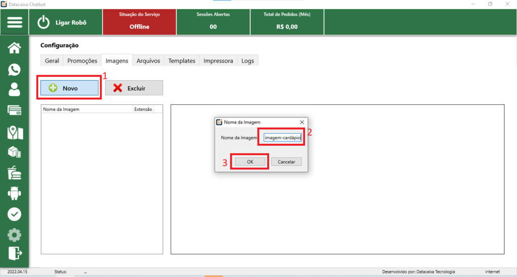Open the hamburger menu icon
This screenshot has width=517, height=277.
(15, 22)
